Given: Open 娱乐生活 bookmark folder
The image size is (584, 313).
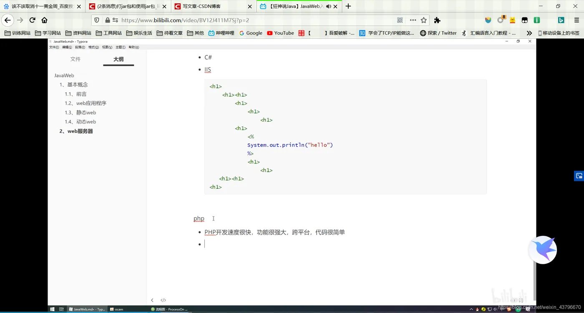Looking at the screenshot, I should pos(139,33).
